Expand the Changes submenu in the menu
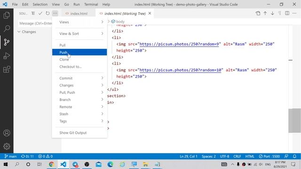Screen dimensions: 301x169 click(x=79, y=85)
